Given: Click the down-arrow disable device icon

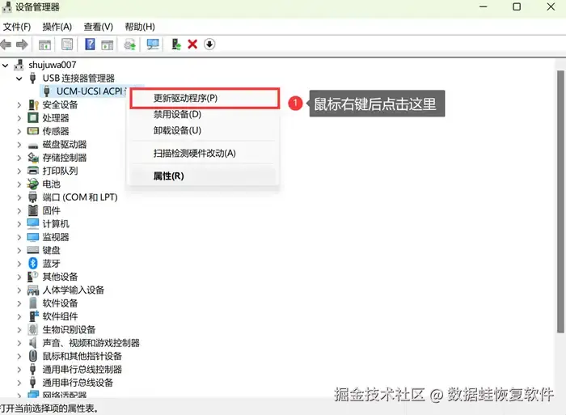Looking at the screenshot, I should (x=209, y=44).
